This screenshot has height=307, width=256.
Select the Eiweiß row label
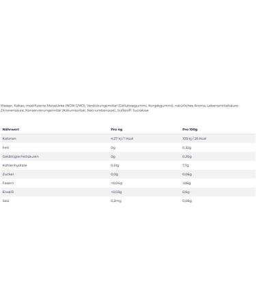8,192
